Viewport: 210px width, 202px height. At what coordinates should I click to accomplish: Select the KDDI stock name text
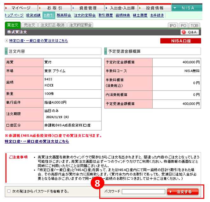click(49, 85)
